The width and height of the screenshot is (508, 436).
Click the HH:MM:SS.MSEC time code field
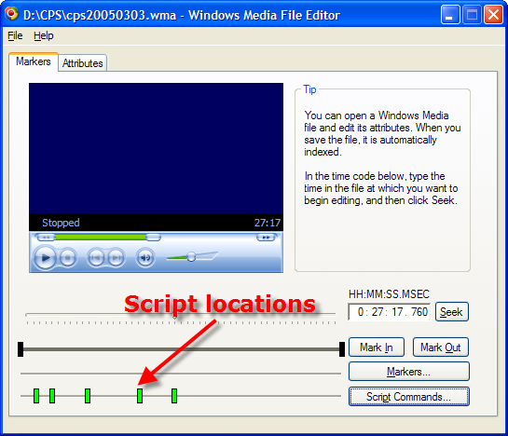coord(390,312)
